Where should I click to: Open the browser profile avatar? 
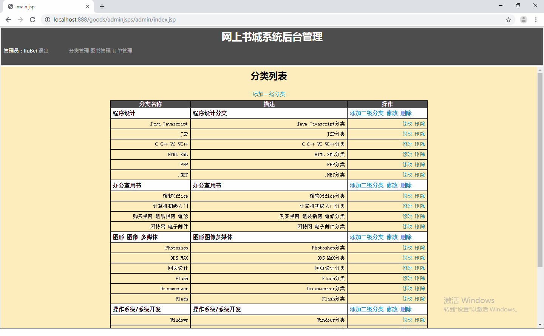[x=524, y=20]
